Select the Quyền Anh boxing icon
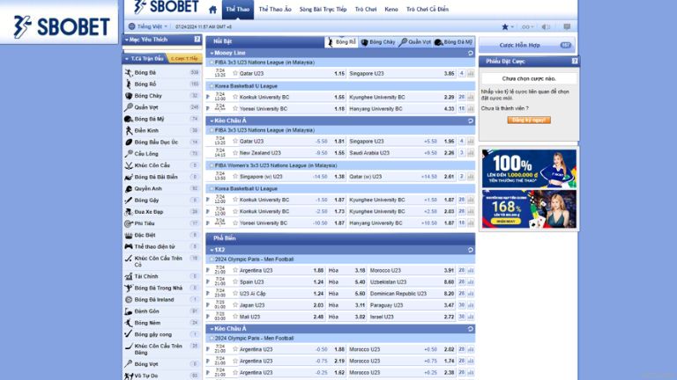Viewport: 677px width, 380px height. (x=128, y=189)
